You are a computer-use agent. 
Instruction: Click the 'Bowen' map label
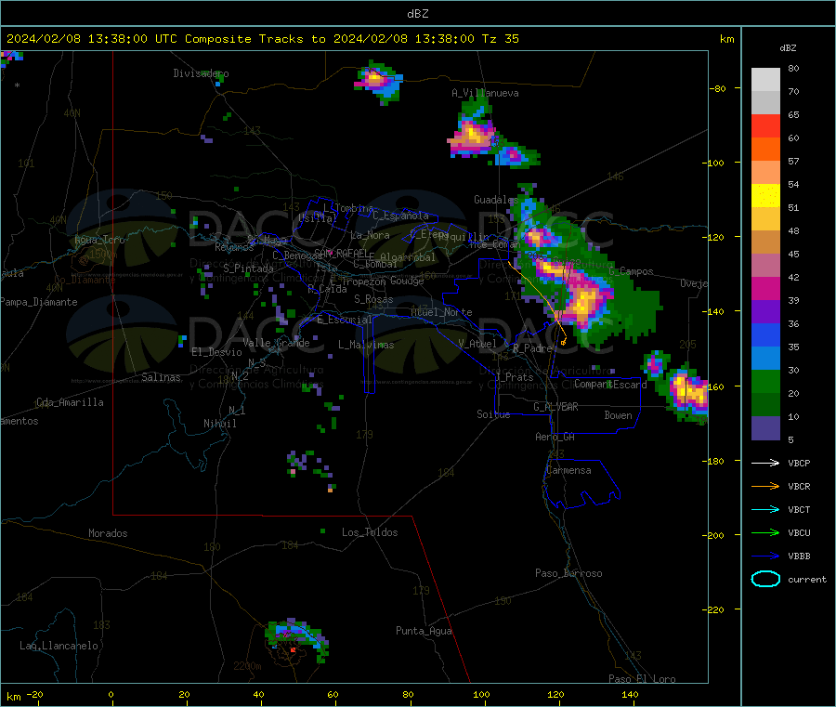tap(619, 415)
